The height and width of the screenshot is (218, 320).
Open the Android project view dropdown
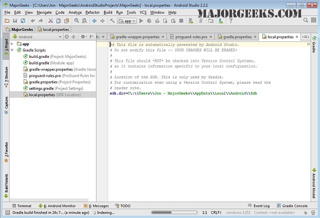point(36,37)
